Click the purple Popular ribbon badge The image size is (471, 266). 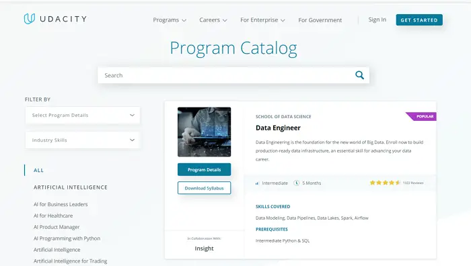click(x=421, y=116)
